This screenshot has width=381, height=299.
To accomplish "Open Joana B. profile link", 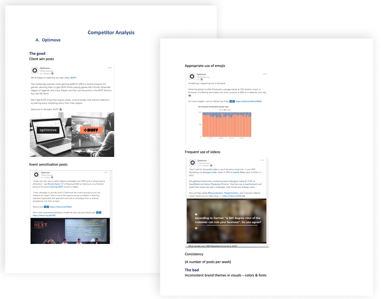I will click(243, 181).
